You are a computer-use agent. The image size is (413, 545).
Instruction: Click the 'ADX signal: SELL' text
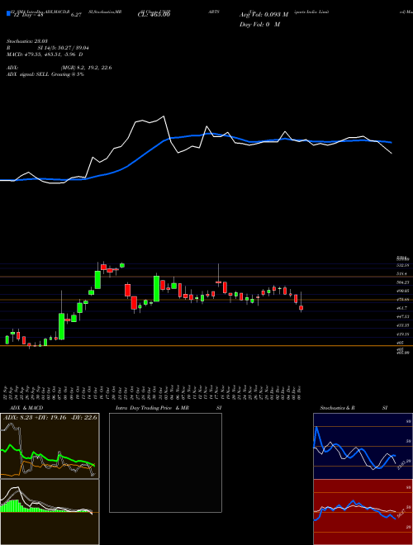28,74
